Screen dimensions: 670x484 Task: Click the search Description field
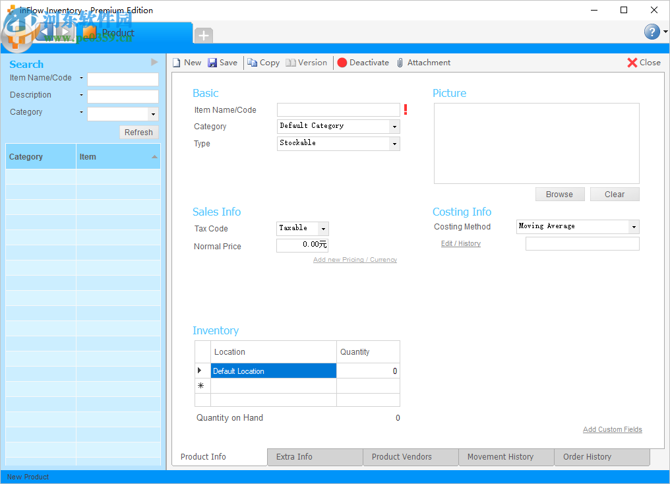[x=123, y=96]
